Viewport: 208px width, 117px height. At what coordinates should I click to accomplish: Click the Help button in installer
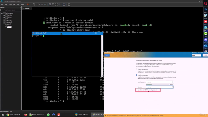(x=205, y=55)
